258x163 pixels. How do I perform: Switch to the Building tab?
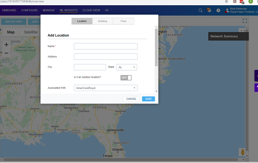103,21
